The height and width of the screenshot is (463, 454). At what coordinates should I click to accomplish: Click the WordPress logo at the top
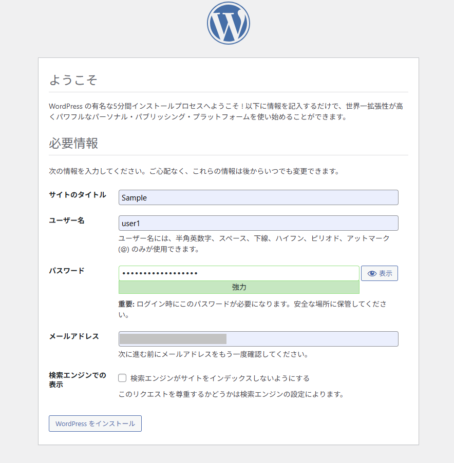pos(228,24)
